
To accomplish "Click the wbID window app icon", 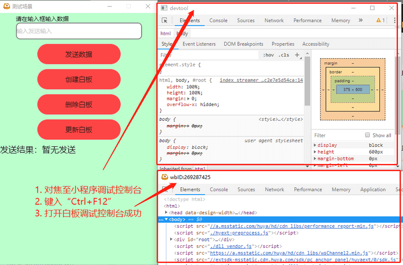I will point(164,177).
